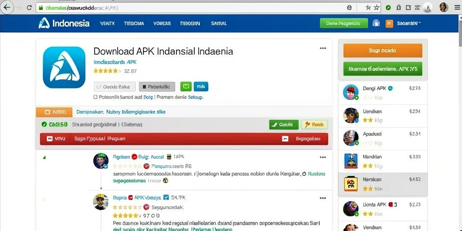The height and width of the screenshot is (231, 462).
Task: Click the blue checkmark badge beside APKVbesys
Action: (x=166, y=198)
